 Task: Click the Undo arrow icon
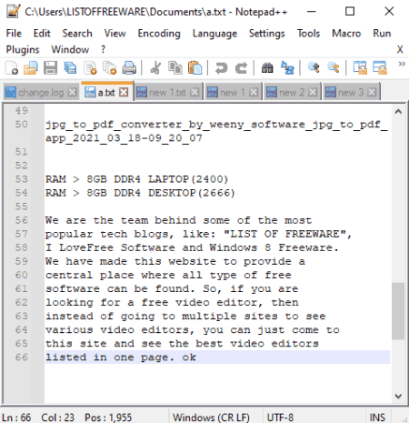pyautogui.click(x=221, y=67)
